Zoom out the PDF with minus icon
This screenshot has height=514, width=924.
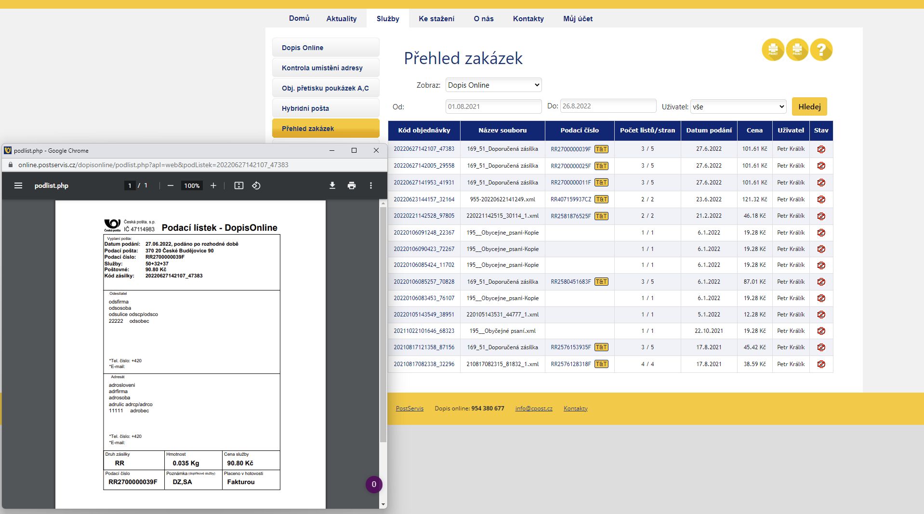click(171, 185)
